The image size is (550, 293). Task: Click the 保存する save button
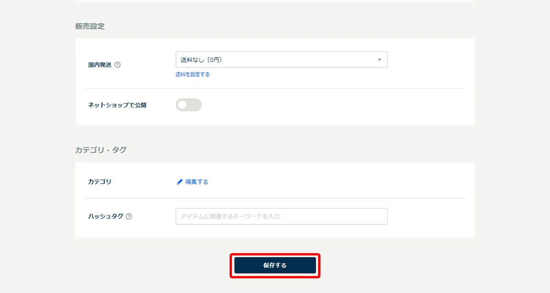pyautogui.click(x=275, y=265)
